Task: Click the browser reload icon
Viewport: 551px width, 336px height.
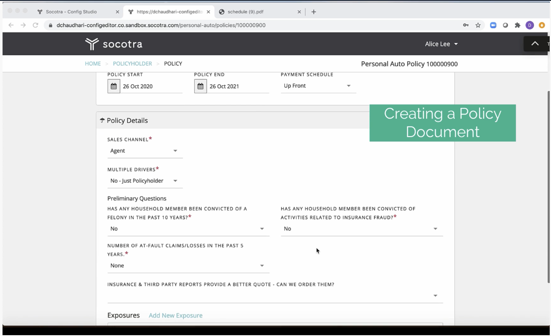Action: (36, 25)
